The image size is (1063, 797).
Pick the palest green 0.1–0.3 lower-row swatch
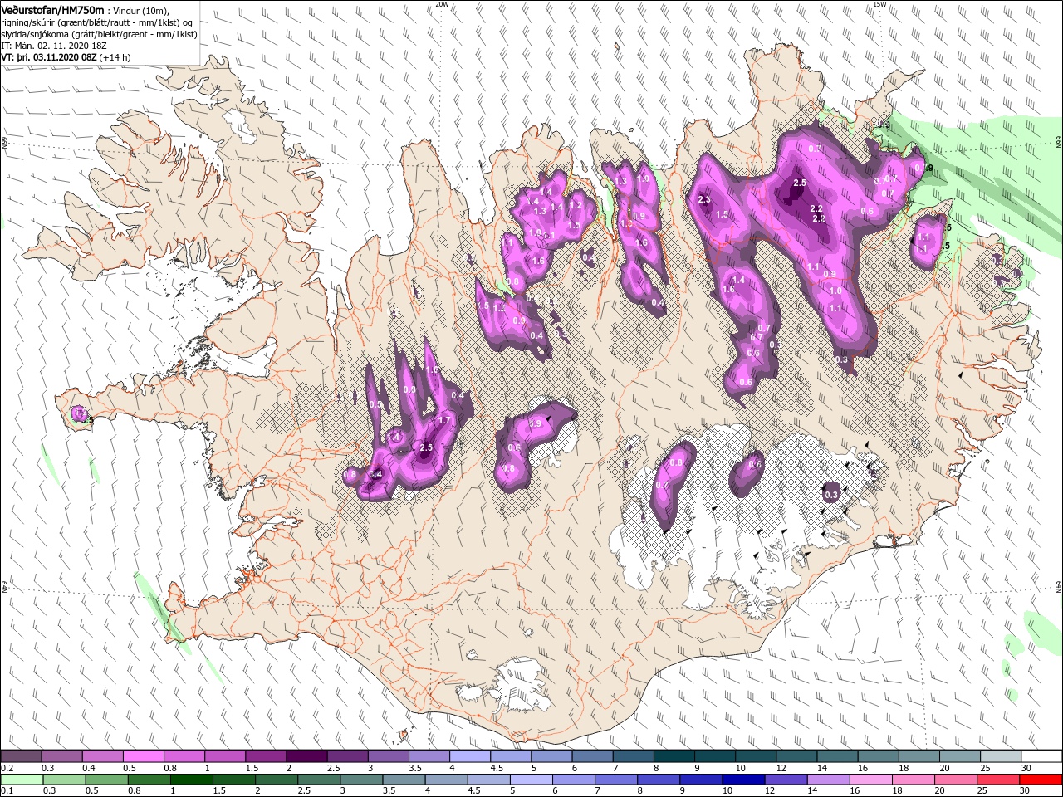(x=21, y=780)
